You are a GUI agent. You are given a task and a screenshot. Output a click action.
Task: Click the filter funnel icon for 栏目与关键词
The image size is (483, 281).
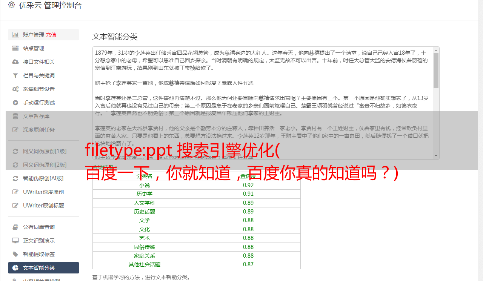15,75
